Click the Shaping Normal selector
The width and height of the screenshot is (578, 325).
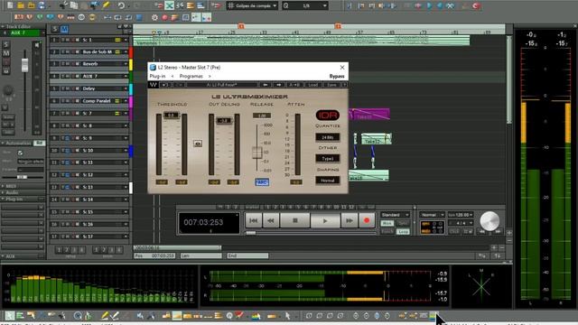click(x=327, y=181)
